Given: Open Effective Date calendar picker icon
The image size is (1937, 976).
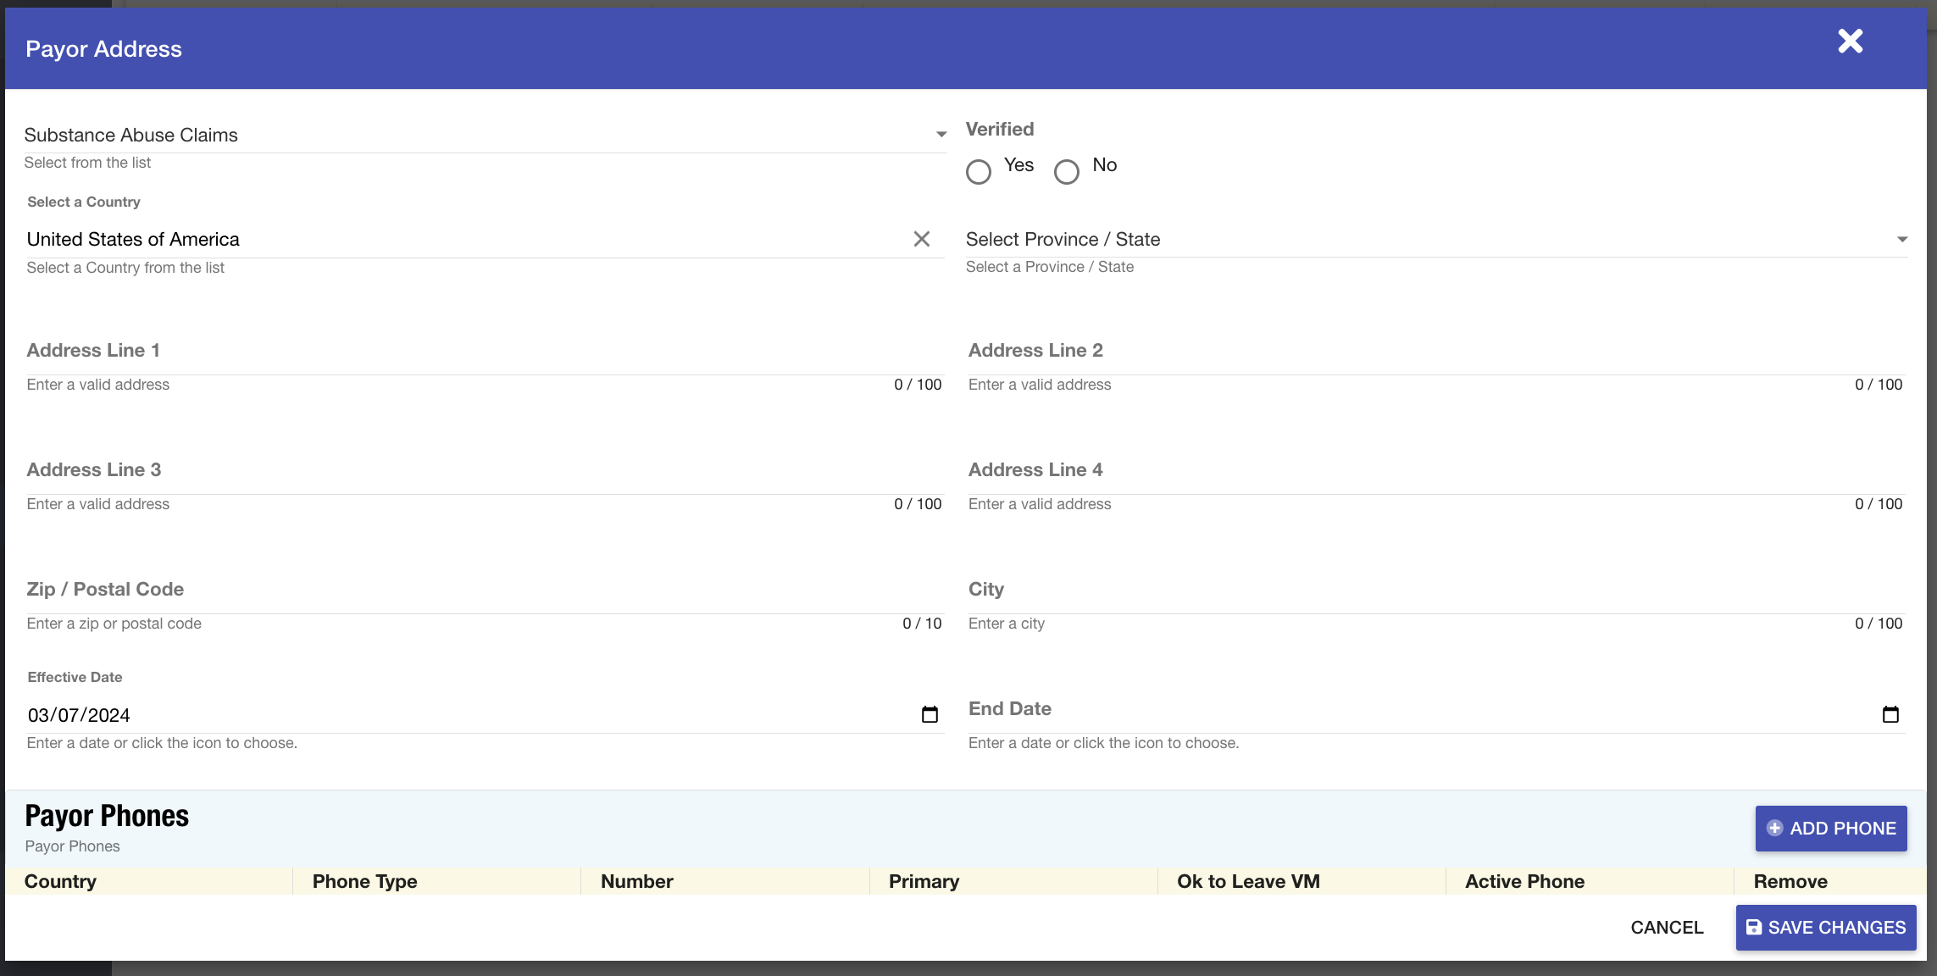Looking at the screenshot, I should (930, 714).
